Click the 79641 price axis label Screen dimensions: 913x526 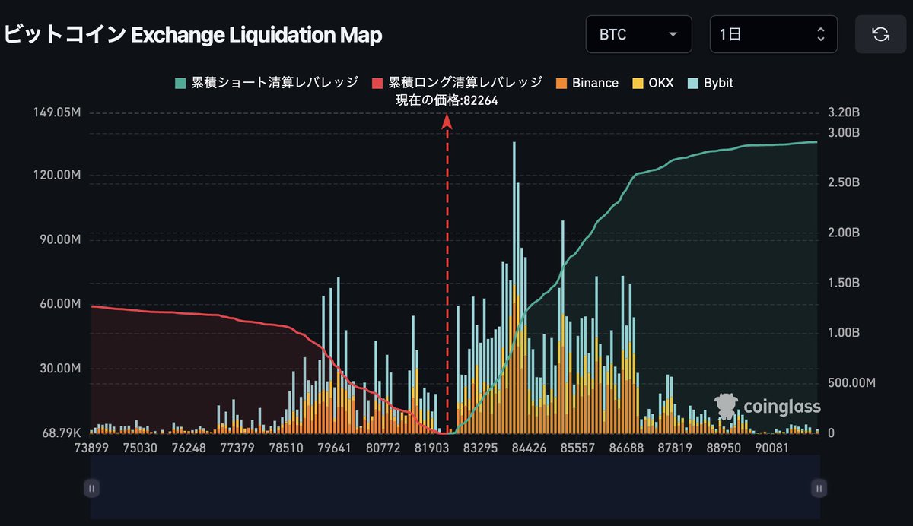tap(335, 448)
